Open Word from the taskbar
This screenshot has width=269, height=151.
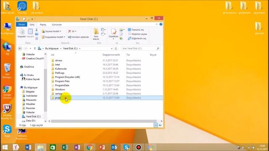(28, 147)
